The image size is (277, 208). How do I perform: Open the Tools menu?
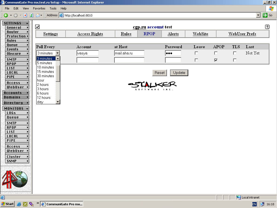[53, 8]
